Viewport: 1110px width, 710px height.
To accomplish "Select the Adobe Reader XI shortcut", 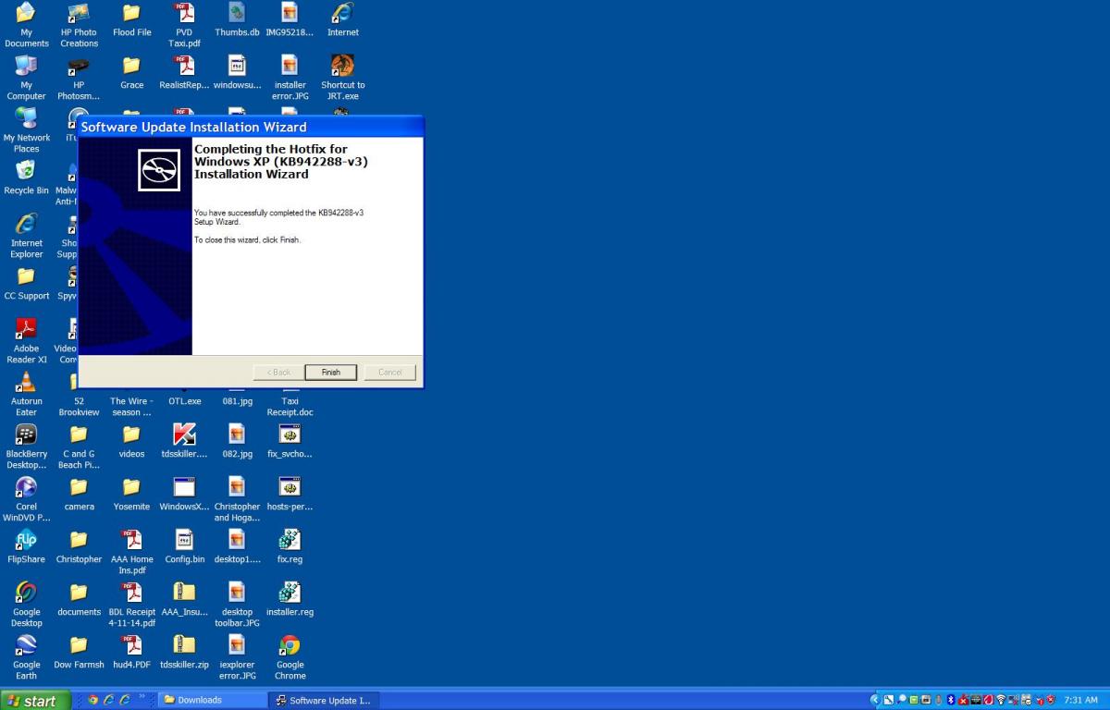I will 27,341.
